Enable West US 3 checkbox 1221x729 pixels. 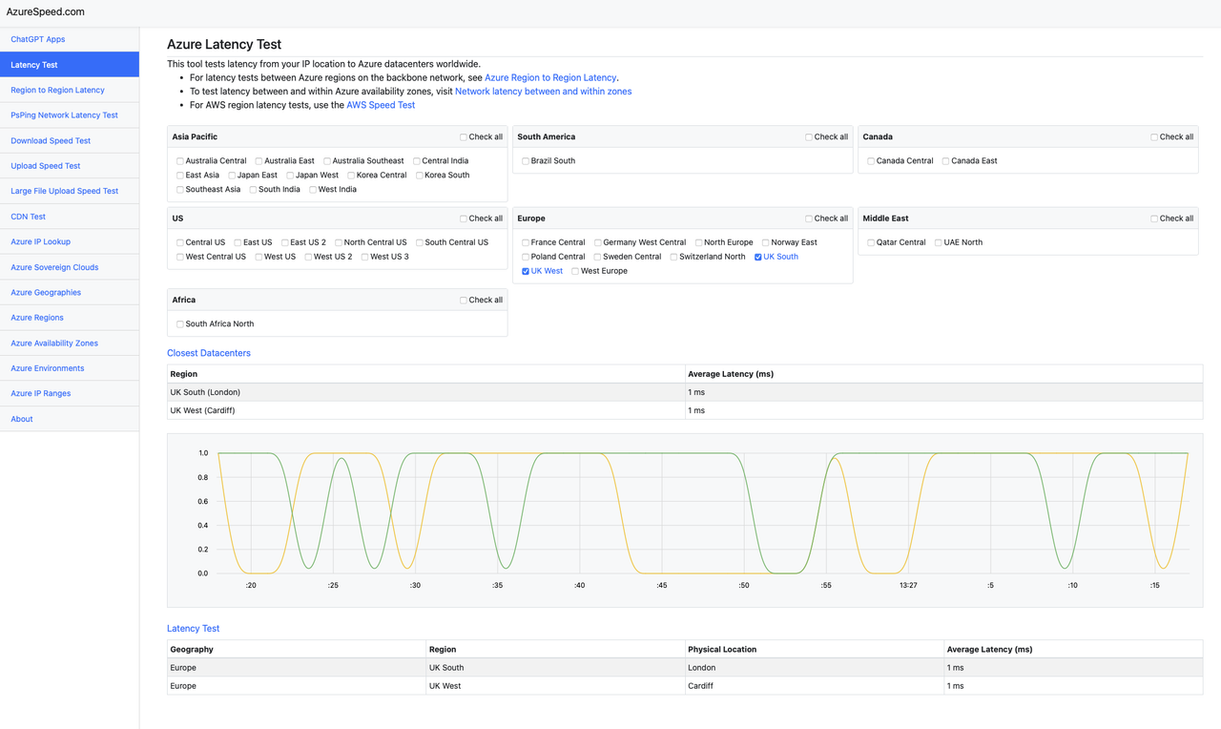[x=365, y=257]
